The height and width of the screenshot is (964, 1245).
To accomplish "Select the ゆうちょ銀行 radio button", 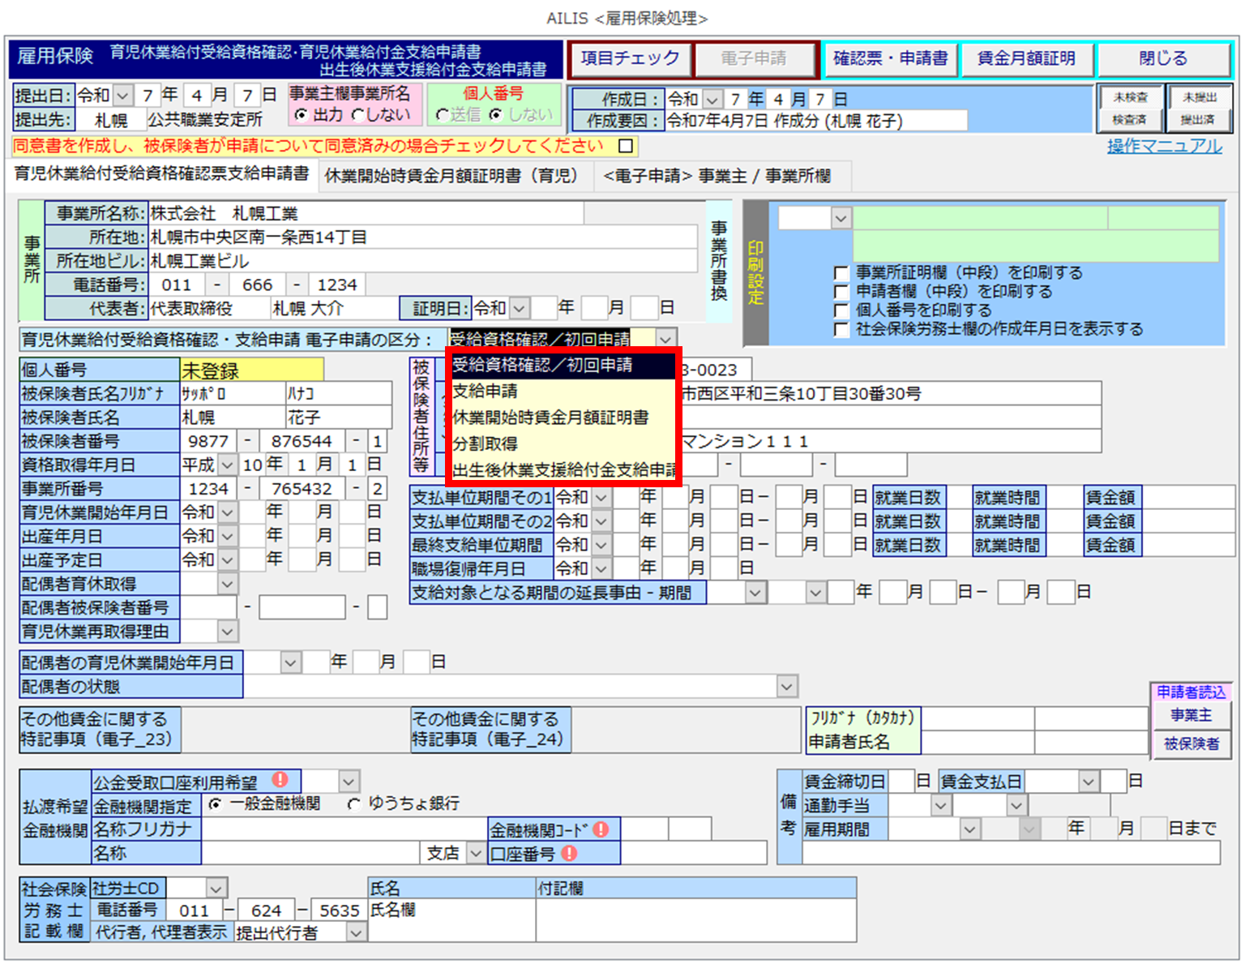I will click(354, 804).
